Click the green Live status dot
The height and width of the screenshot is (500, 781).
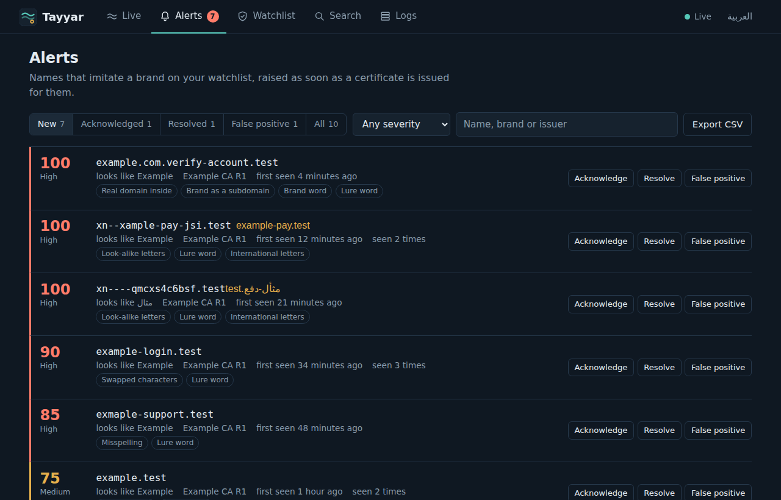pyautogui.click(x=687, y=17)
